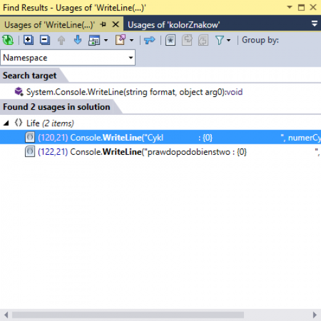
Task: Click the green Refresh results icon
Action: tap(8, 40)
